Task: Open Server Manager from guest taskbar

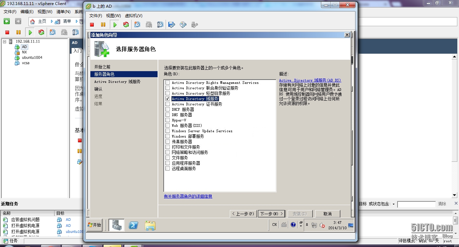Action: [117, 225]
